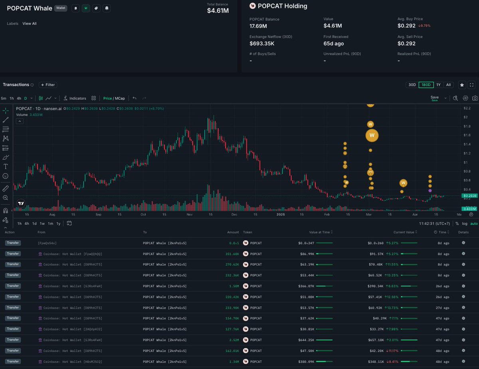Click Transfer badge in FpaQs54x row
The height and width of the screenshot is (369, 479).
pos(13,243)
